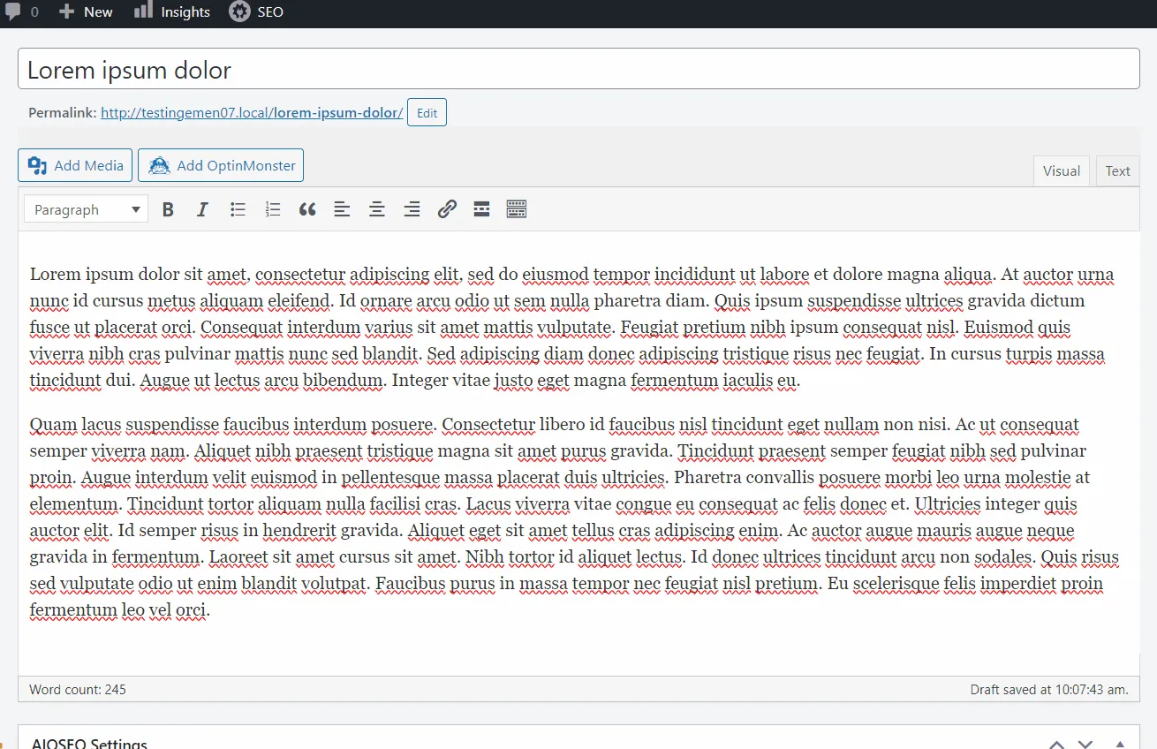Edit the post permalink
The height and width of the screenshot is (749, 1157).
coord(427,112)
